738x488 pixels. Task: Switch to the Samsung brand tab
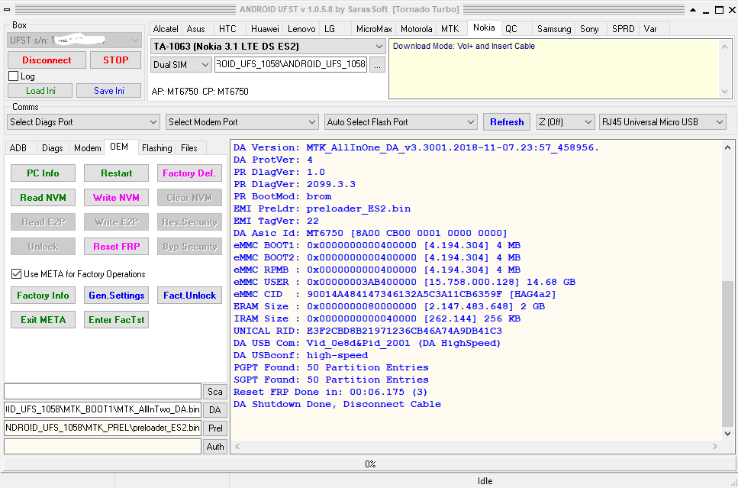point(554,29)
